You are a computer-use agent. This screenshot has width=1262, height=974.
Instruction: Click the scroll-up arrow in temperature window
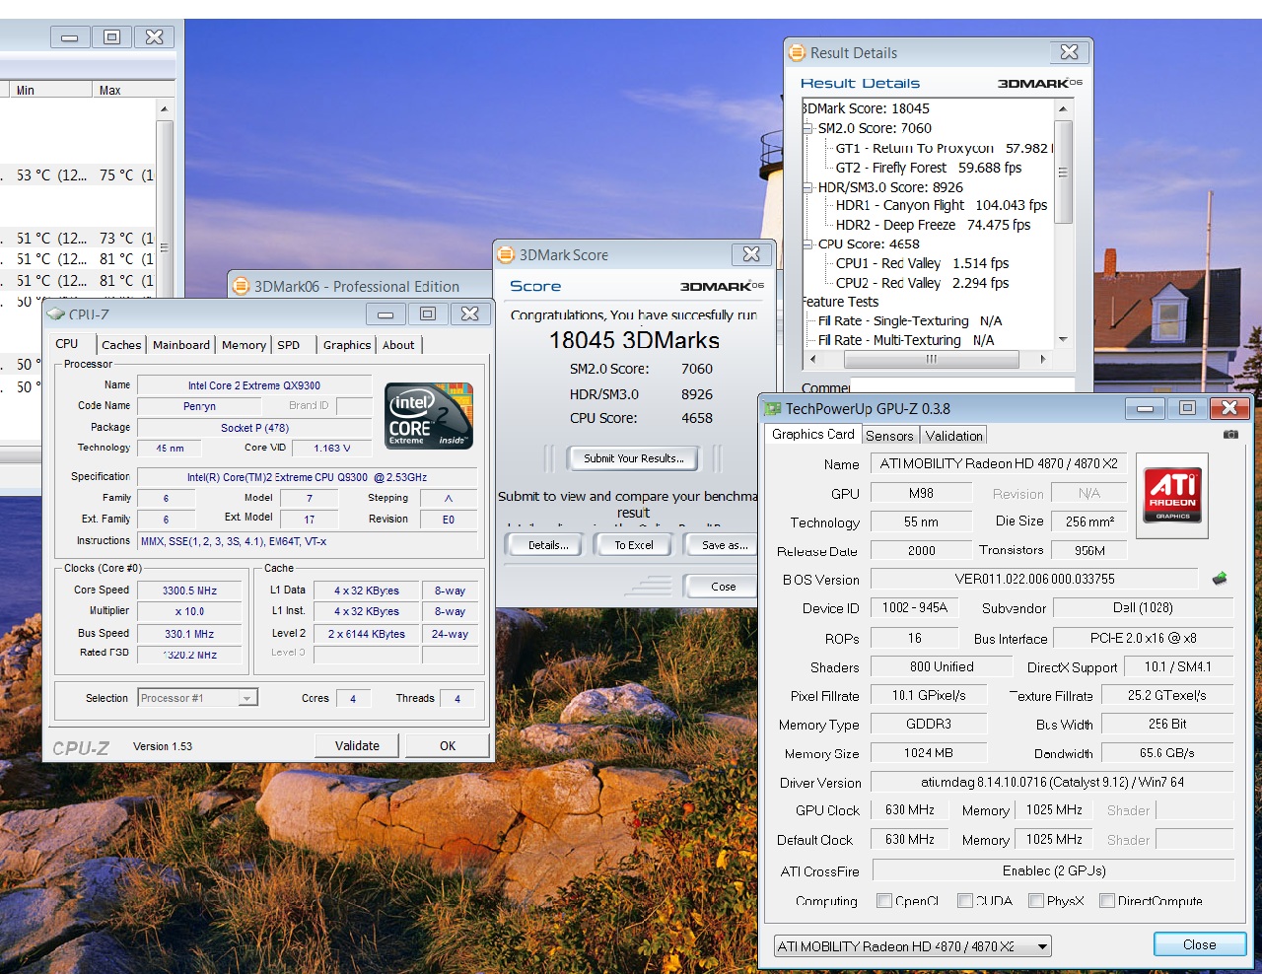tap(164, 109)
